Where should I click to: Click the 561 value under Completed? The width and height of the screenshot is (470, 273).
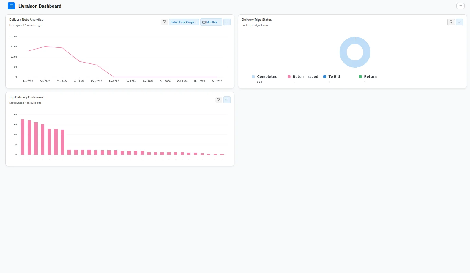(x=260, y=82)
